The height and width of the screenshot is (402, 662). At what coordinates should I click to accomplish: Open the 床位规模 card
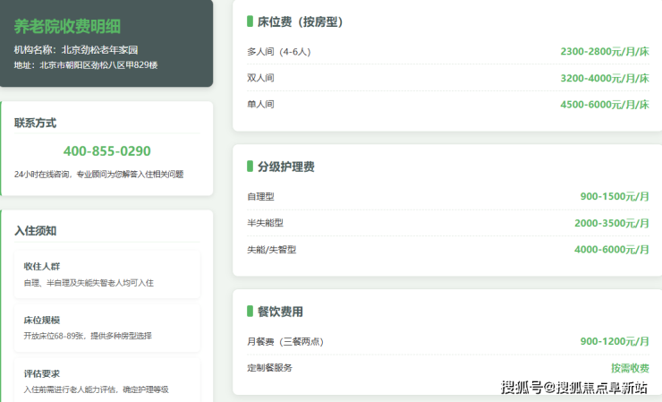106,328
